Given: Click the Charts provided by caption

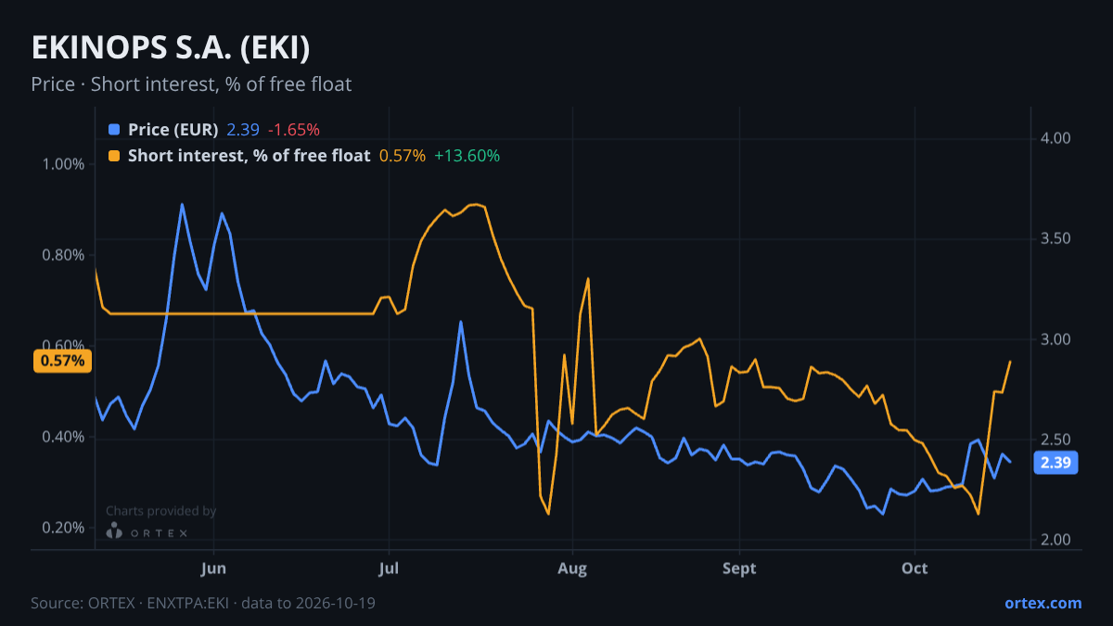Looking at the screenshot, I should pyautogui.click(x=160, y=510).
